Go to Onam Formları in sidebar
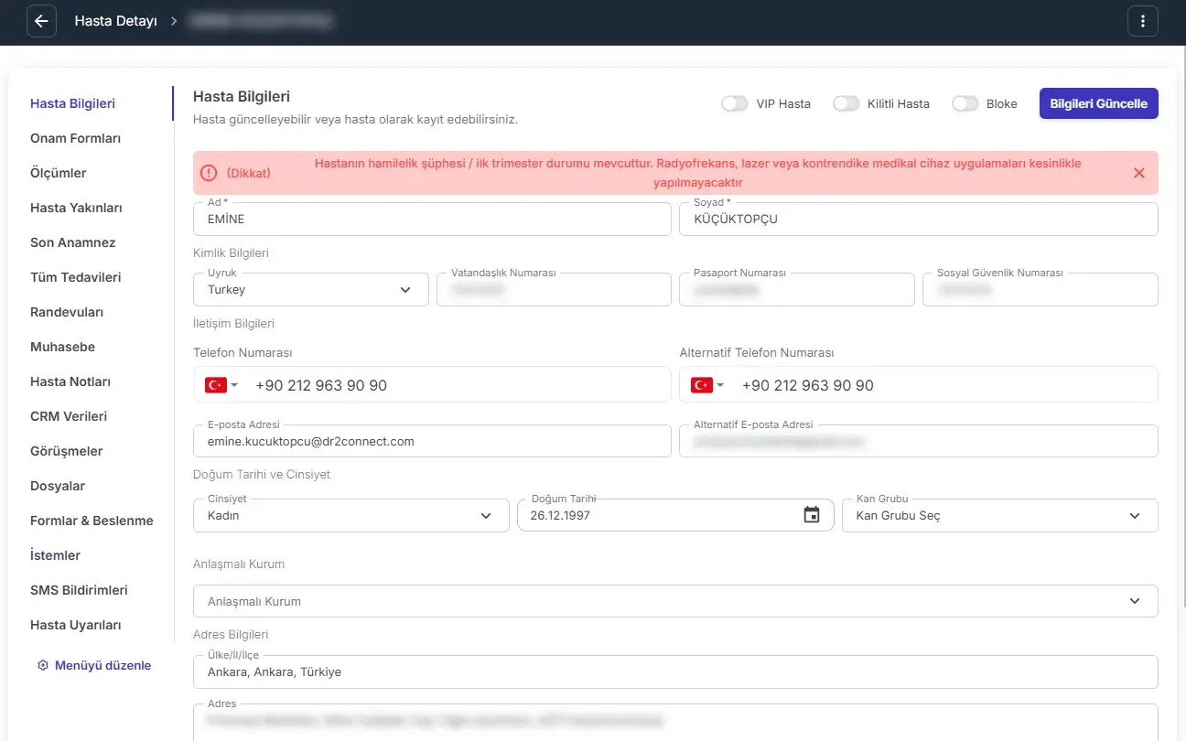 click(x=76, y=138)
